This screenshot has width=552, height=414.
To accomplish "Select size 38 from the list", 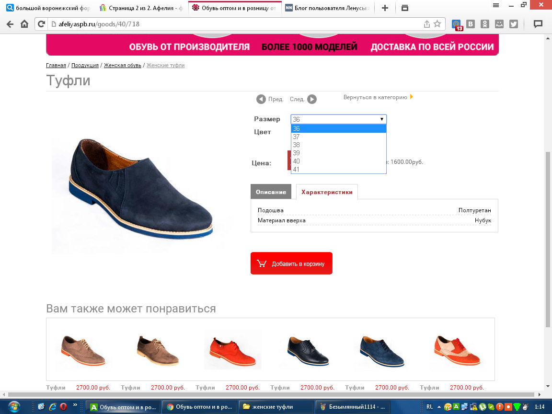I will tap(296, 145).
